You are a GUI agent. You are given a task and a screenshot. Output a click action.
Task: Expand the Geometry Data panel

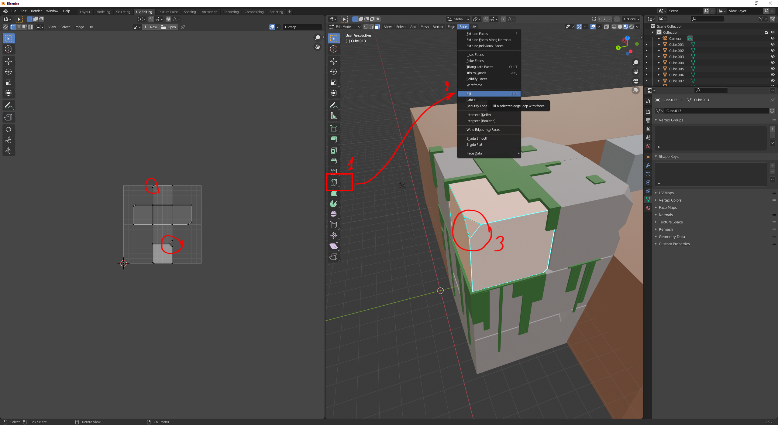[x=672, y=237]
